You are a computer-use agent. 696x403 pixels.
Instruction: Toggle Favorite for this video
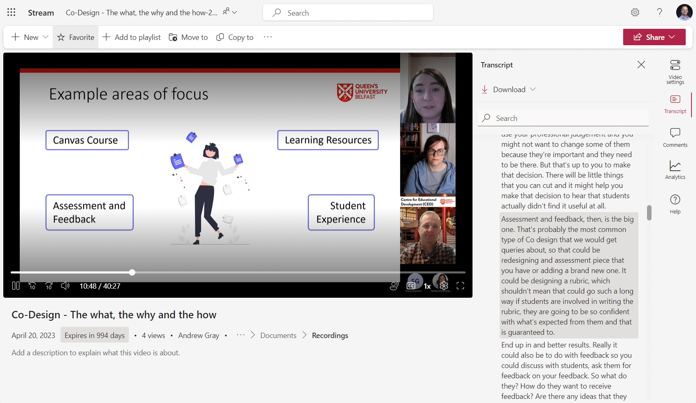point(75,37)
